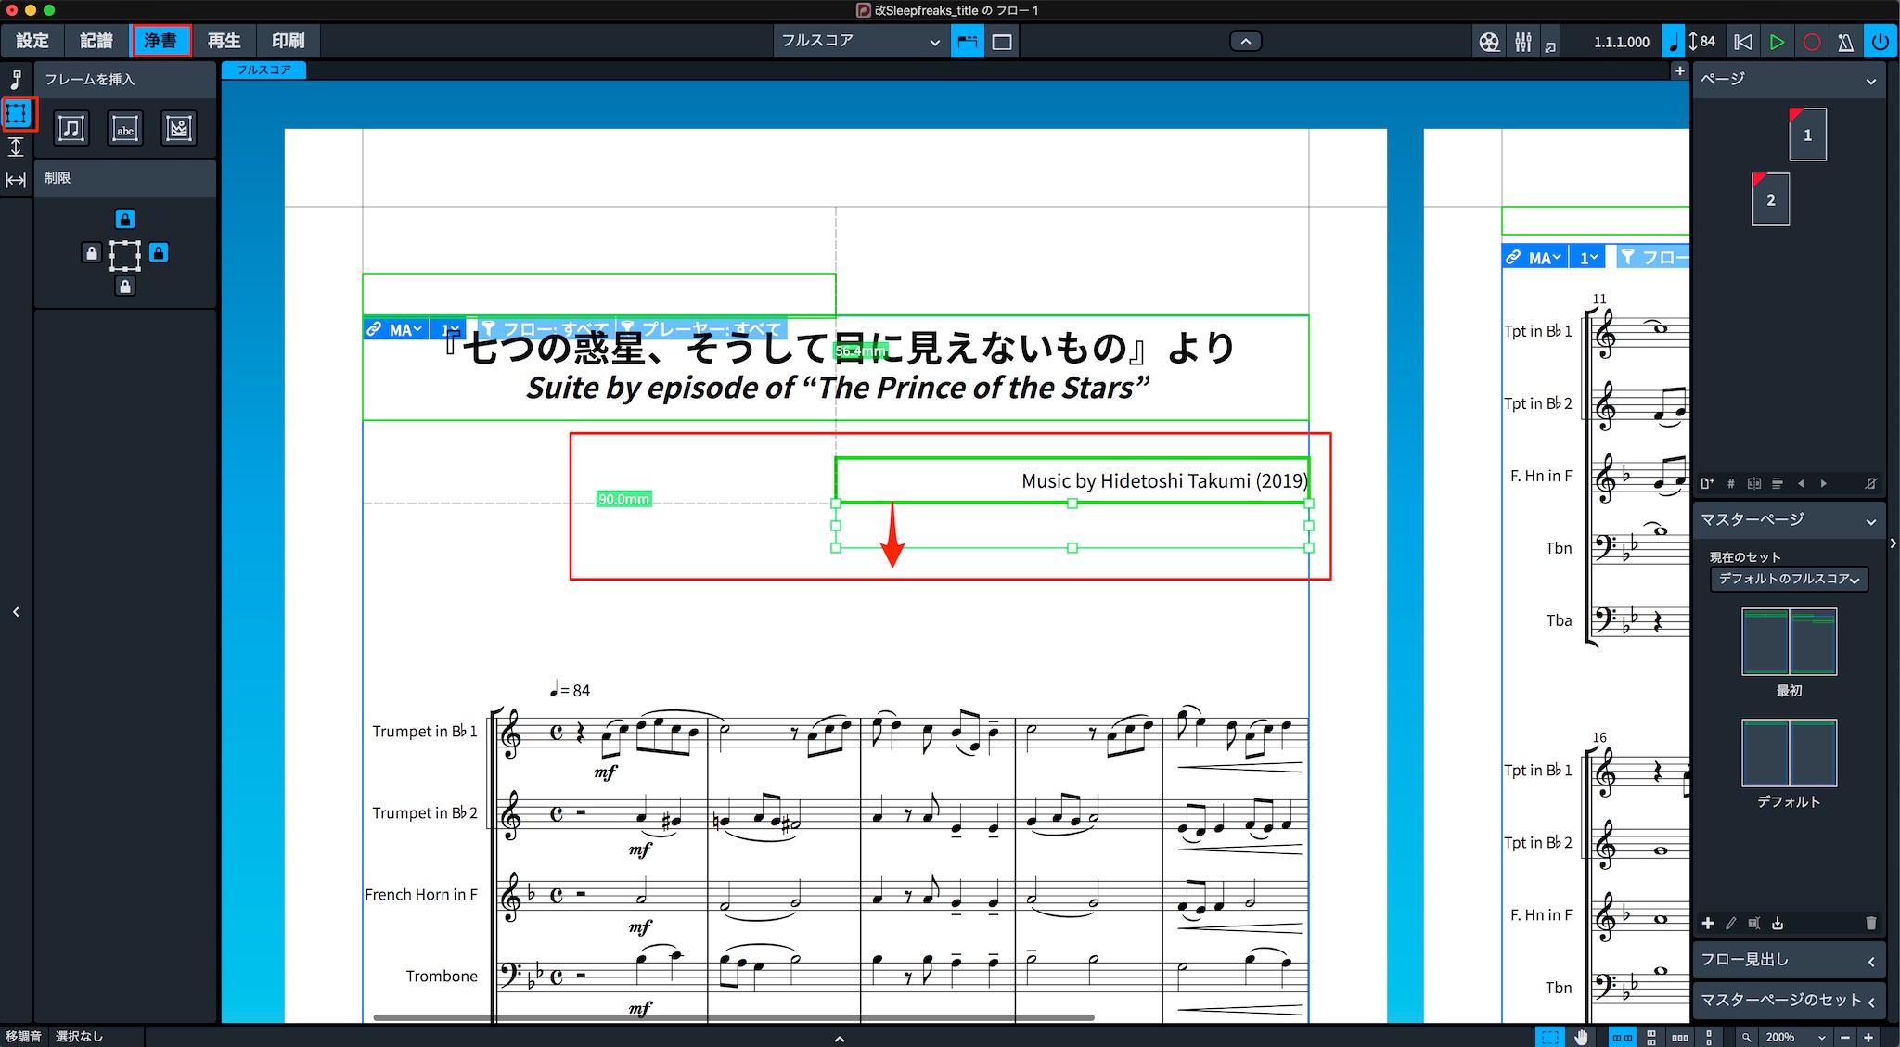This screenshot has height=1047, width=1900.
Task: Insert a graphics frame
Action: [x=179, y=128]
